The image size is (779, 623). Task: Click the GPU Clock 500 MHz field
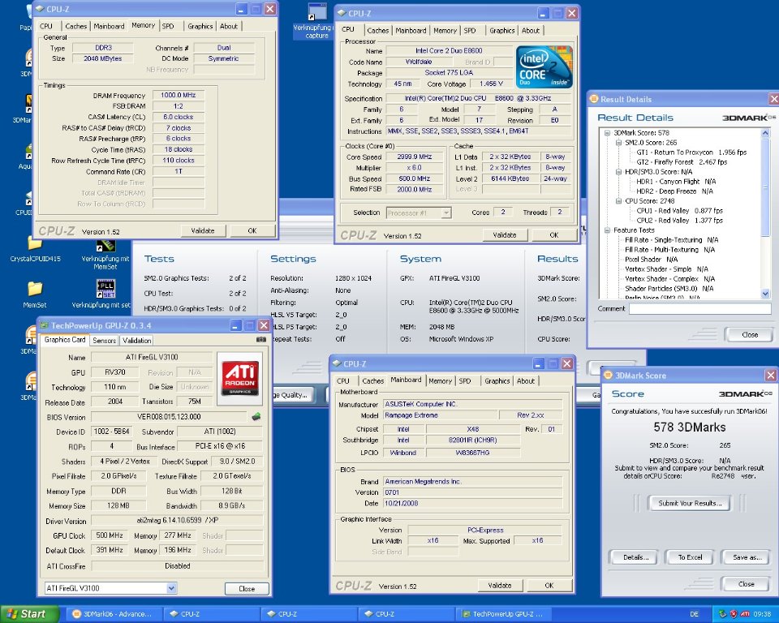click(110, 535)
